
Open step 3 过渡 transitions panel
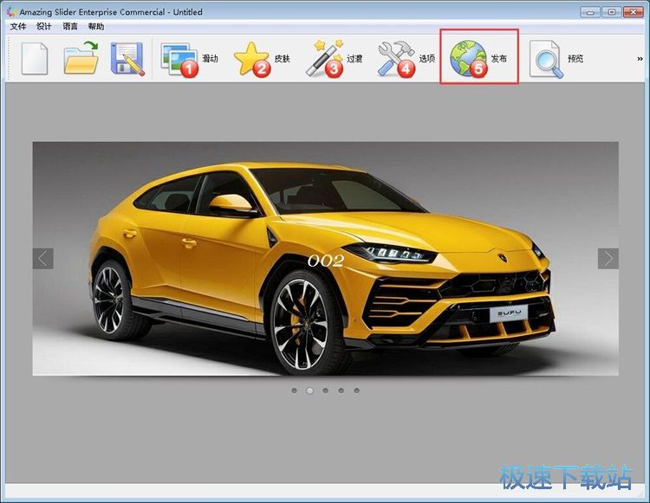pos(335,59)
